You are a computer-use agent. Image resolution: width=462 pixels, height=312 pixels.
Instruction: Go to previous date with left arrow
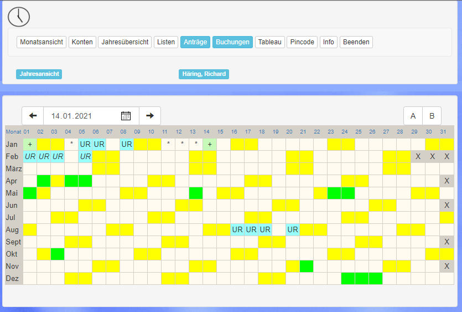point(33,116)
